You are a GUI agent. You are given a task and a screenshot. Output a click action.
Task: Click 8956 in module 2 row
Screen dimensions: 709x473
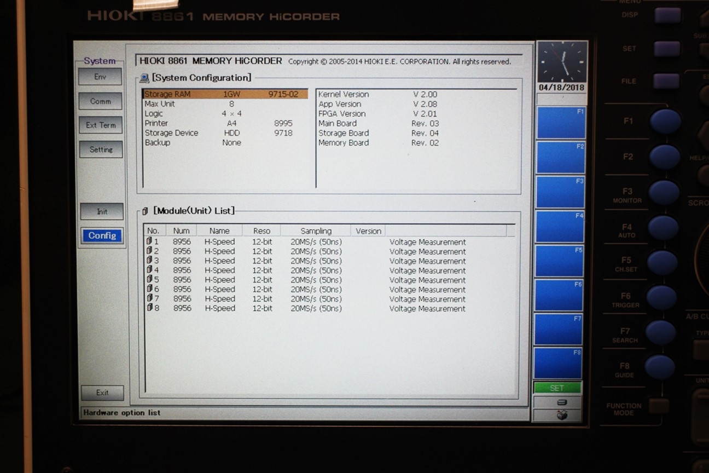182,251
